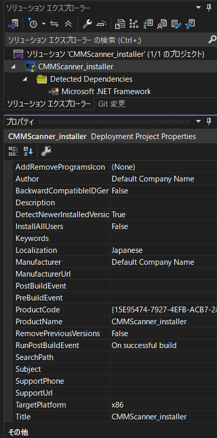Show properties in Categorized view

pyautogui.click(x=13, y=151)
